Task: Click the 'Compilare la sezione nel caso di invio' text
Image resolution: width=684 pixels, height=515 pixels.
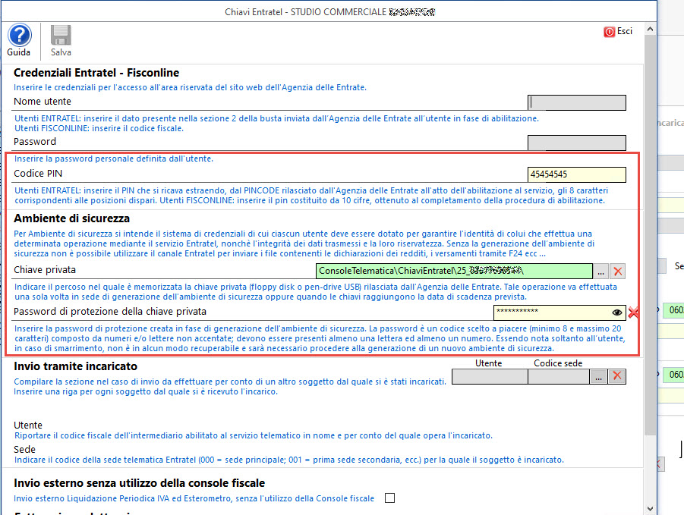Action: (x=230, y=382)
